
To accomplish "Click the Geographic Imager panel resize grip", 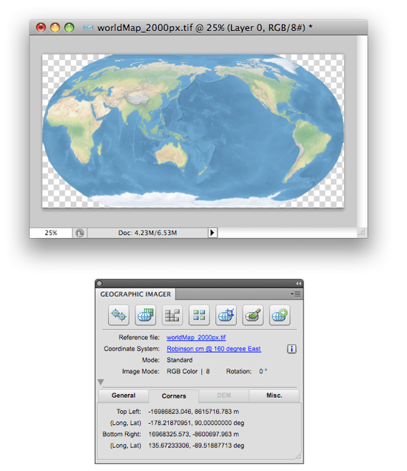I will 298,457.
